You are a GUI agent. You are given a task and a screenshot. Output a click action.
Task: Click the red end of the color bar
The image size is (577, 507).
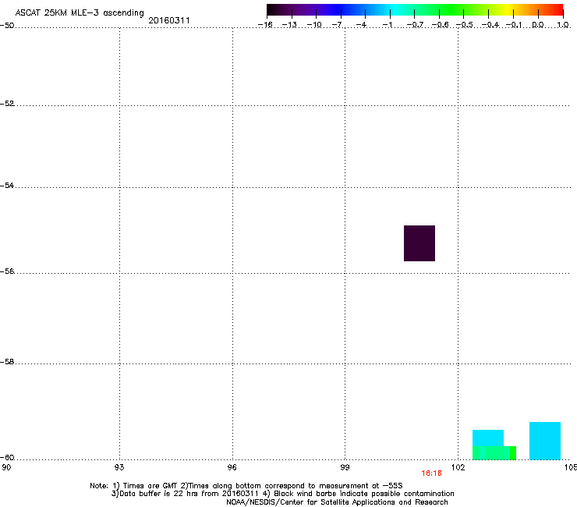(x=558, y=10)
